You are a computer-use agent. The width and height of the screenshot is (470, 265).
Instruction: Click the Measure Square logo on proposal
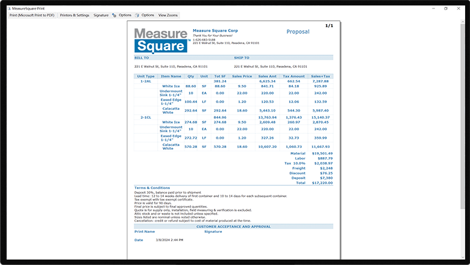pyautogui.click(x=161, y=39)
